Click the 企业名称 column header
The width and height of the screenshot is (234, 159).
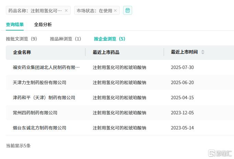pyautogui.click(x=22, y=52)
